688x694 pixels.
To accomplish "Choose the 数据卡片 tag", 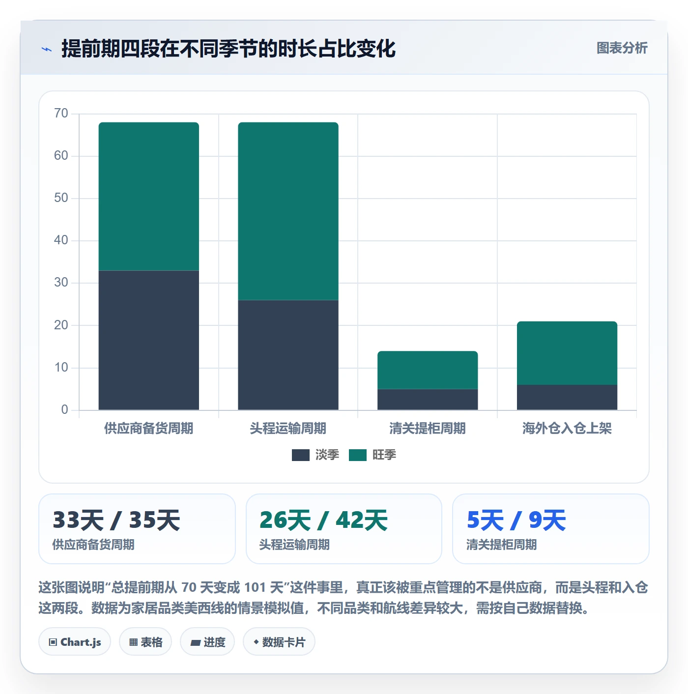I will coord(279,642).
